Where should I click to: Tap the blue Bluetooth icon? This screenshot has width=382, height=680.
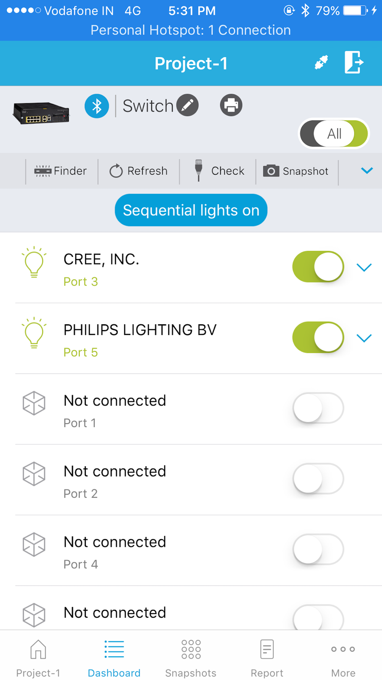coord(97,106)
